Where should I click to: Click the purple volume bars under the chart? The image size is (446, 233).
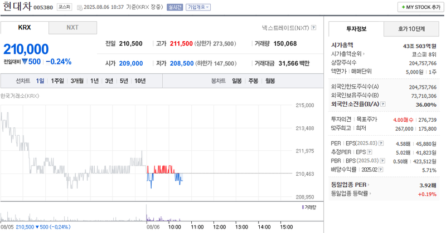click(x=162, y=219)
